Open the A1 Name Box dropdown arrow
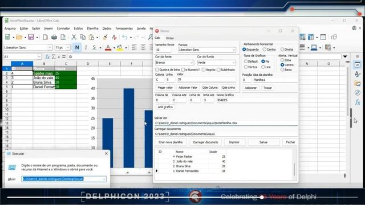This screenshot has width=365, height=205. pos(39,57)
